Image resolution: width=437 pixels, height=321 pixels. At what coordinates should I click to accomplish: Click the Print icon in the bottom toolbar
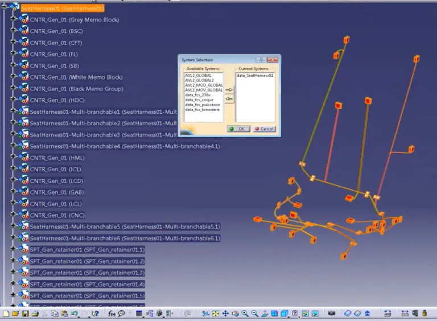coord(35,314)
